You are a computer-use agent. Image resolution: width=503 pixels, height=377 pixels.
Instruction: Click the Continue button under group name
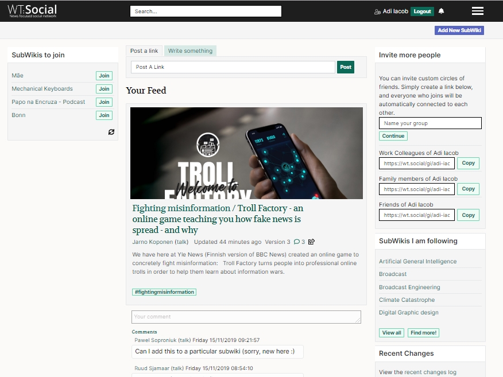point(393,136)
